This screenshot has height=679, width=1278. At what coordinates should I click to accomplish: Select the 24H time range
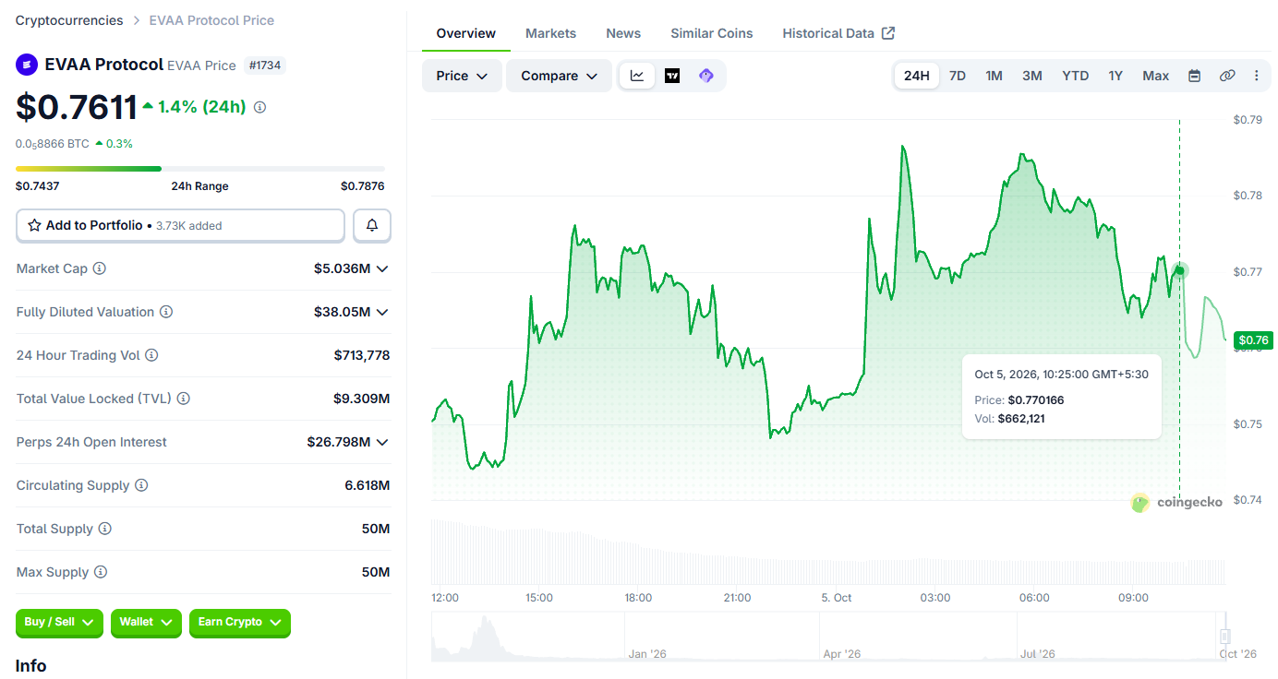pyautogui.click(x=917, y=76)
